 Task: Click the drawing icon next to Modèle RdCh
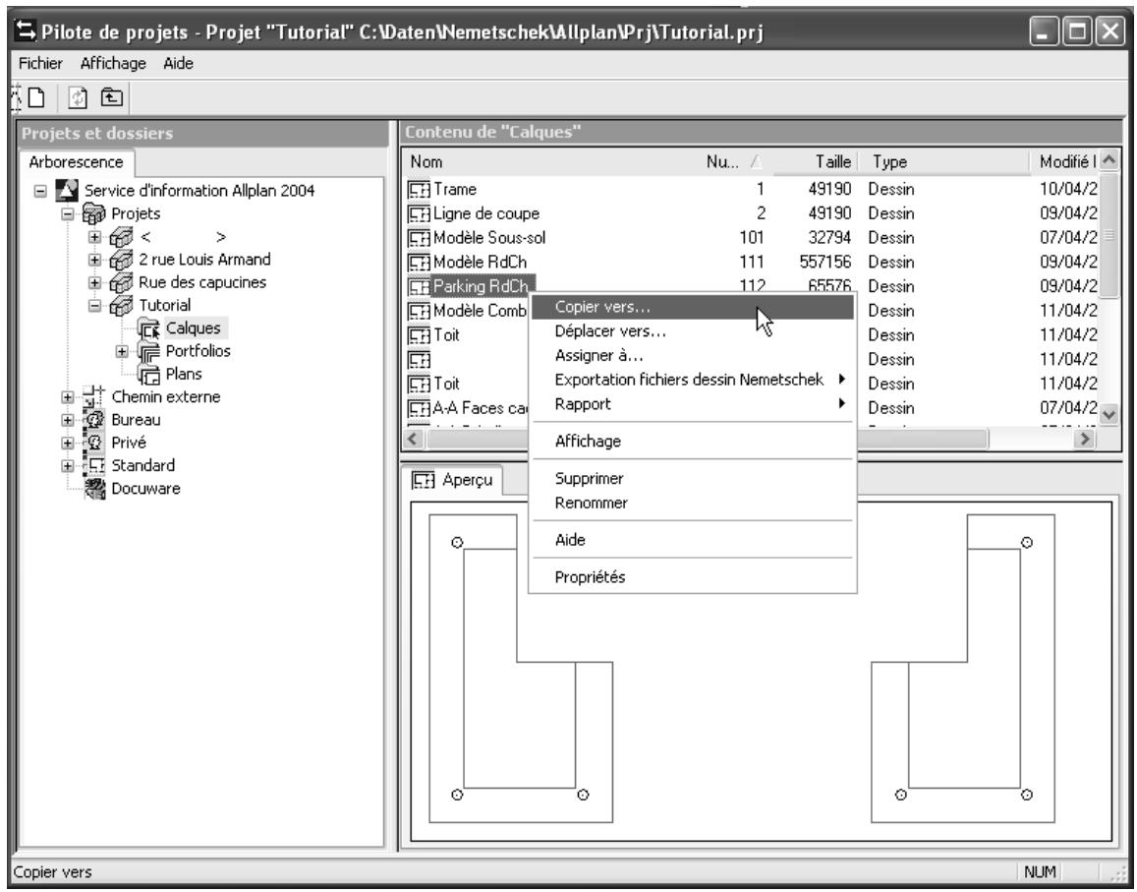419,263
